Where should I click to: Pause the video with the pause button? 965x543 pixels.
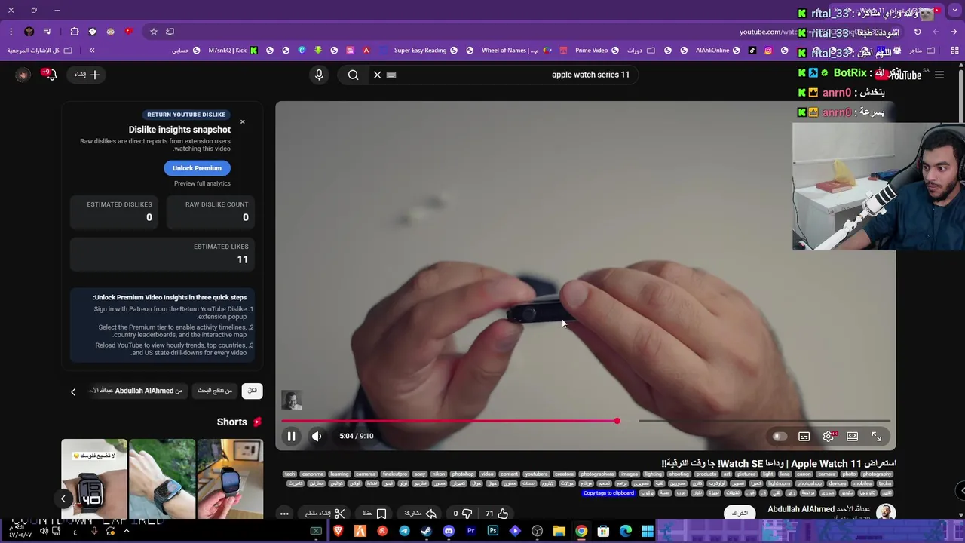(x=291, y=436)
